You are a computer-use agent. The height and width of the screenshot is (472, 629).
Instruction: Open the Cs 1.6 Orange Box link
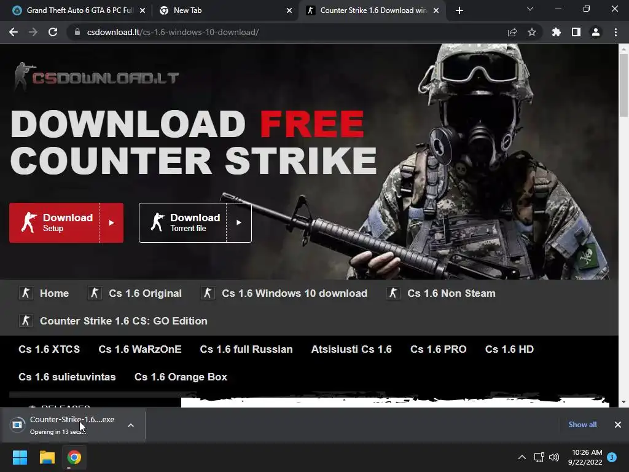coord(181,377)
